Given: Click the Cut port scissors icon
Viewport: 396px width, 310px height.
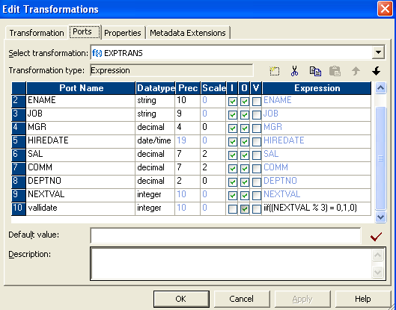Looking at the screenshot, I should [294, 71].
